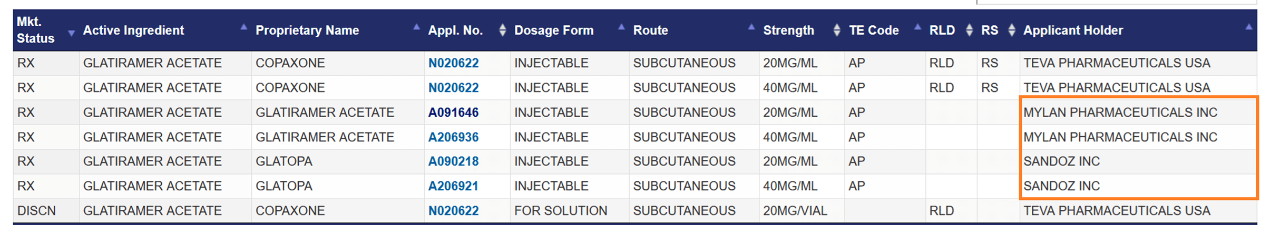Open application link A206936
The image size is (1261, 225).
click(453, 137)
